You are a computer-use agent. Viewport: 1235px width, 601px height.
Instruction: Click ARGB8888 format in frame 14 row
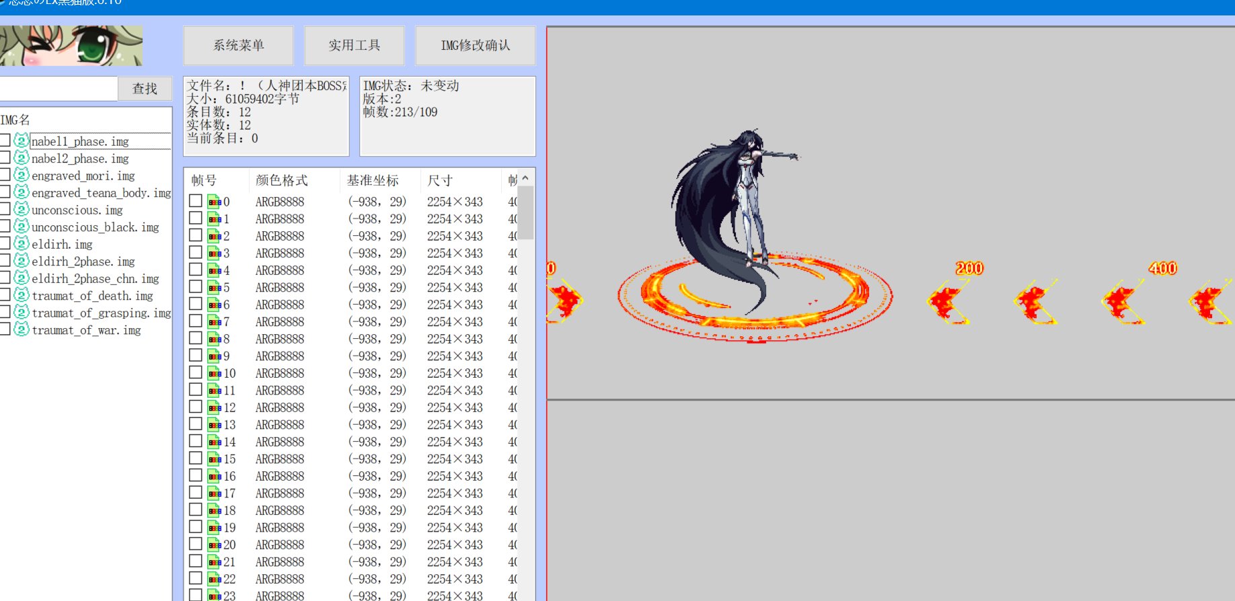[280, 442]
